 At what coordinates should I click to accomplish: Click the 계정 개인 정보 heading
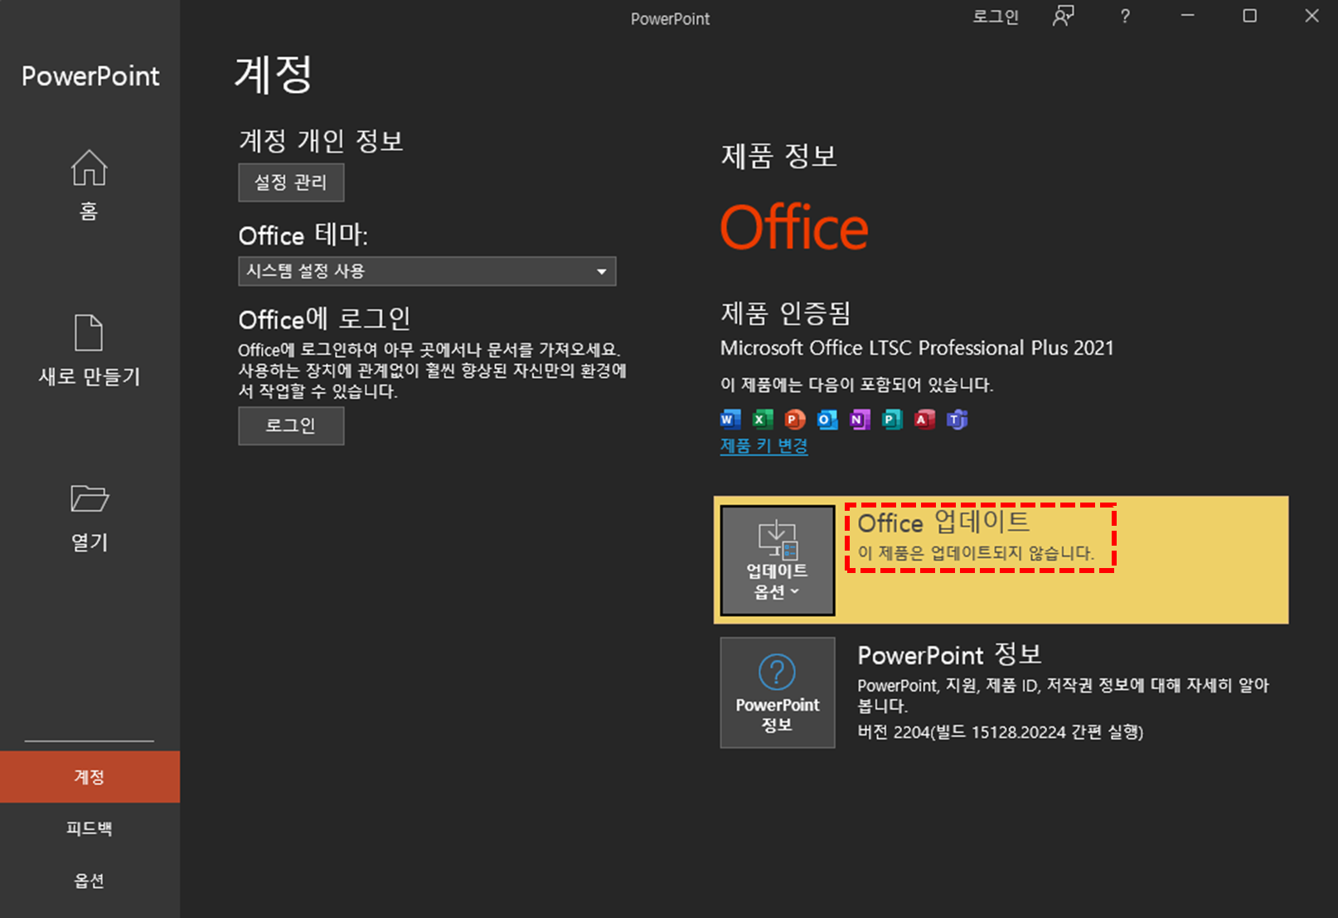[x=321, y=141]
